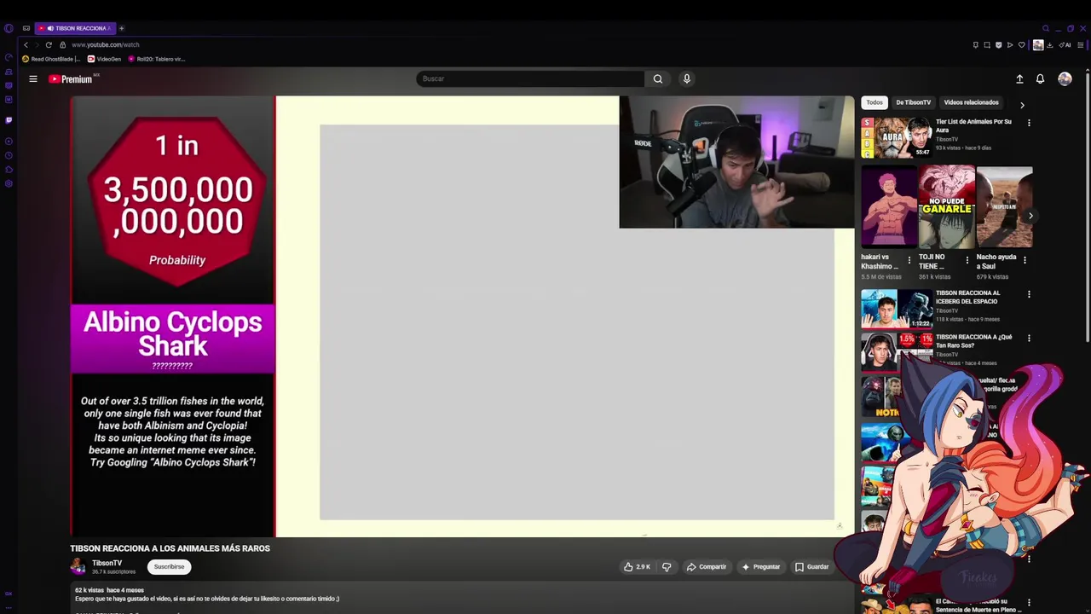Open the Nacho ayuda a Saul short thumbnail

point(1004,207)
